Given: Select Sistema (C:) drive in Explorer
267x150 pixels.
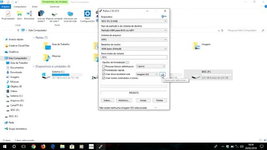Looking at the screenshot, I should (x=62, y=75).
